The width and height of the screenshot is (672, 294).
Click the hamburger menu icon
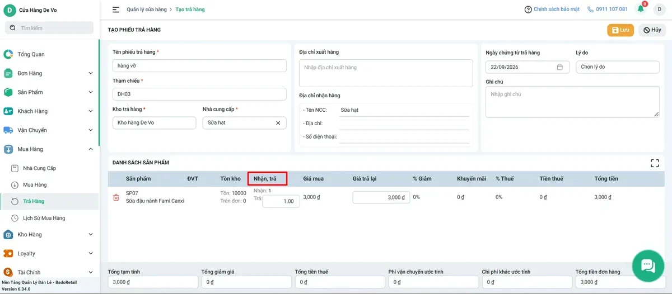pyautogui.click(x=116, y=10)
